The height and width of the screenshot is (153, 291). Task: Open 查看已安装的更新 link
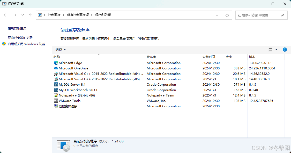click(x=20, y=38)
